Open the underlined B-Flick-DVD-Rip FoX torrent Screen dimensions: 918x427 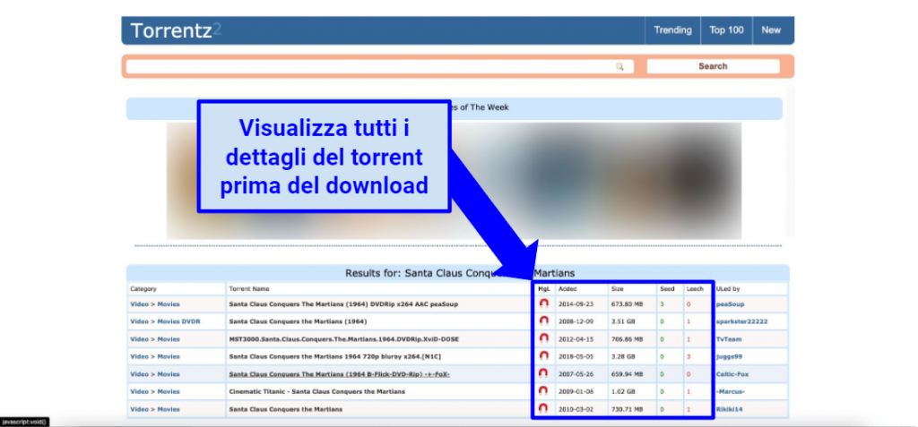click(x=340, y=374)
